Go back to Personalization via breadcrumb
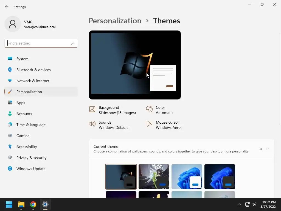 (115, 21)
